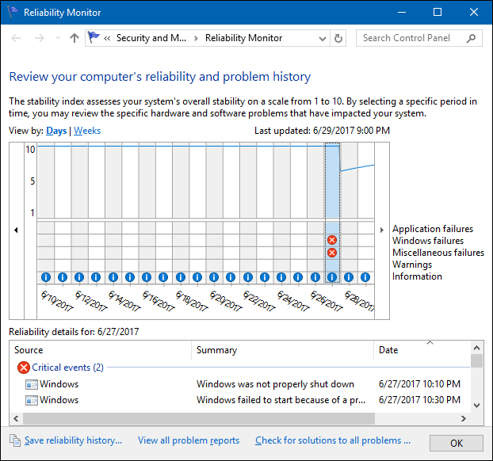Switch the view to Days
This screenshot has height=461, width=493.
(x=56, y=131)
